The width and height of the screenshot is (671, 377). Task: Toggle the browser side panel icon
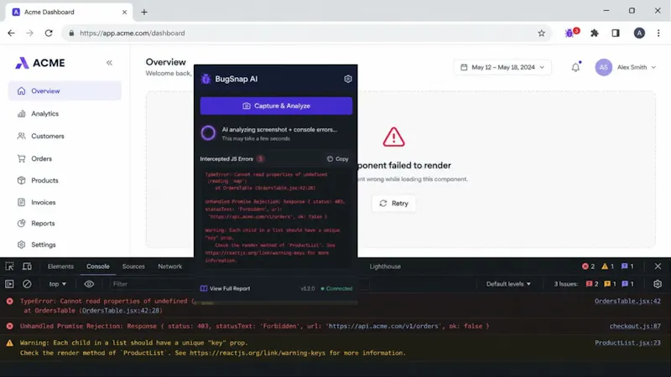pos(616,33)
